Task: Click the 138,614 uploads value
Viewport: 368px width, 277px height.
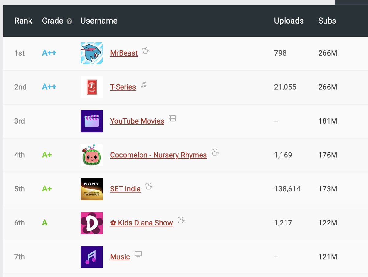Action: [287, 189]
